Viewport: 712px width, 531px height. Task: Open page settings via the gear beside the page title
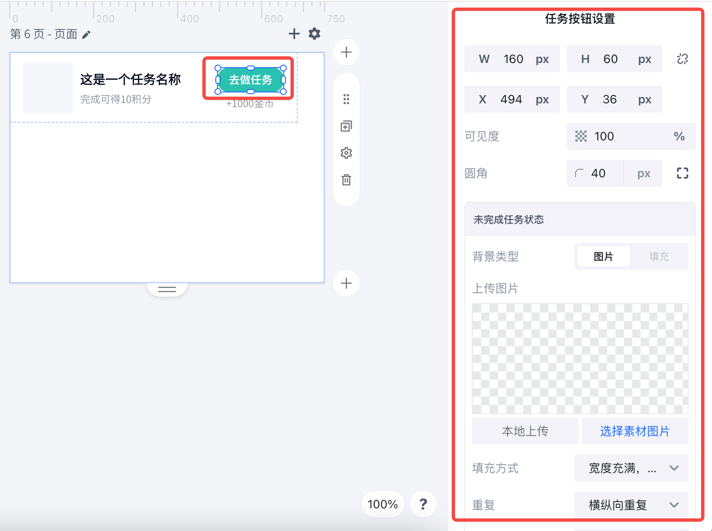coord(314,34)
